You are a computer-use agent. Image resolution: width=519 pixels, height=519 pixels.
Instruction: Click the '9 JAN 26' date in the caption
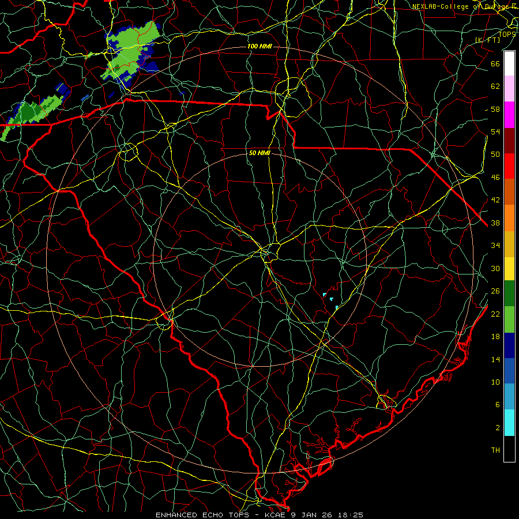[x=312, y=515]
